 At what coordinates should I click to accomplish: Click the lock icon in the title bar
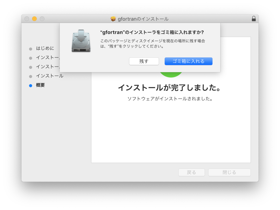(253, 19)
